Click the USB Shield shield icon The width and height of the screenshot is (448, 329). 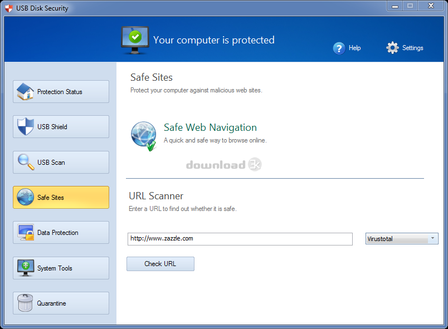[25, 126]
